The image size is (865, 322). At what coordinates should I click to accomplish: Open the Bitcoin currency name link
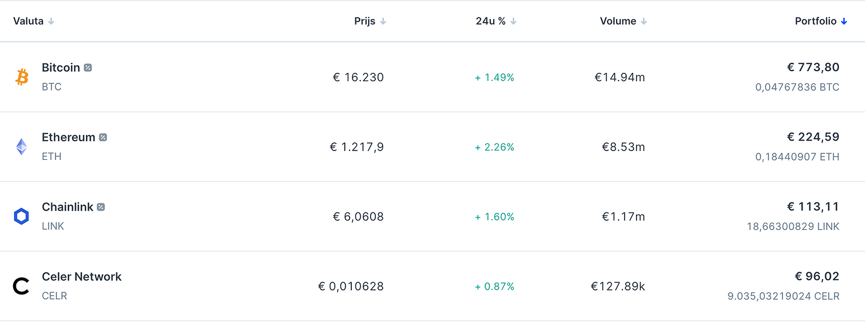(61, 68)
